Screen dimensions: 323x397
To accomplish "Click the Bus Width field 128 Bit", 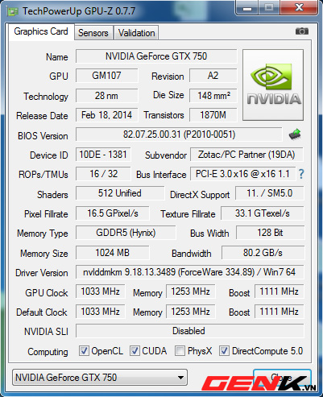I will tap(270, 233).
